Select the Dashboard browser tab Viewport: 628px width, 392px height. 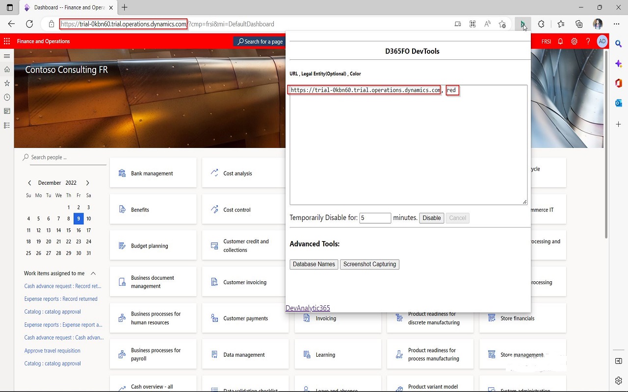[x=64, y=8]
